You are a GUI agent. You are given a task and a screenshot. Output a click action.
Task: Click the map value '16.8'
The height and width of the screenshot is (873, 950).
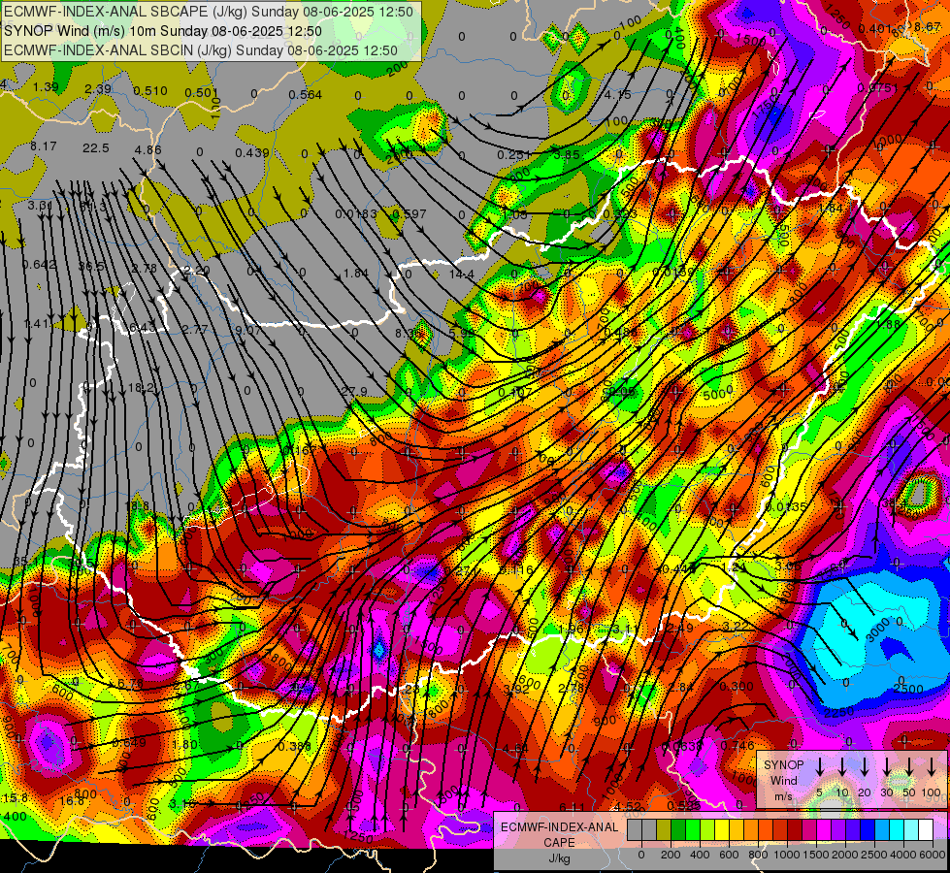[72, 801]
